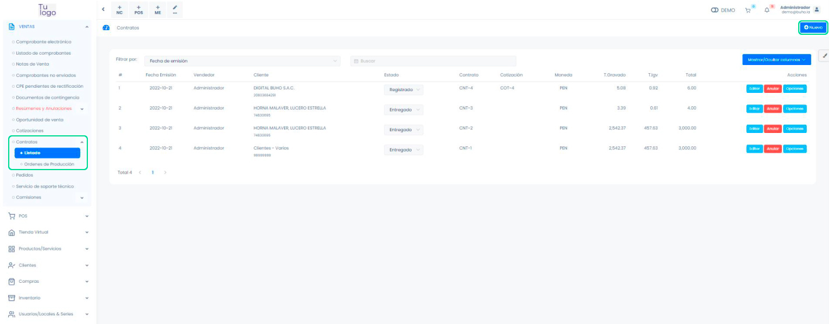
Task: Click the Administrador user avatar icon
Action: pos(816,9)
